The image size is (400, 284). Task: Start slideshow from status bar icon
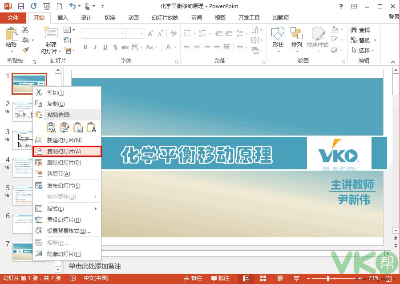click(x=296, y=278)
